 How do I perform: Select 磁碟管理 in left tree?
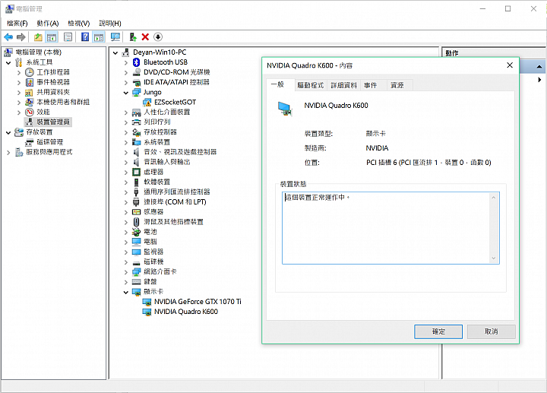50,142
